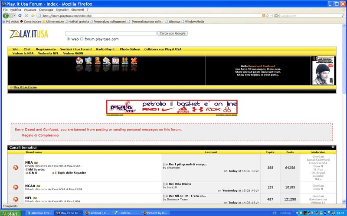
Task: Open the Photo Gallery link
Action: [x=130, y=49]
